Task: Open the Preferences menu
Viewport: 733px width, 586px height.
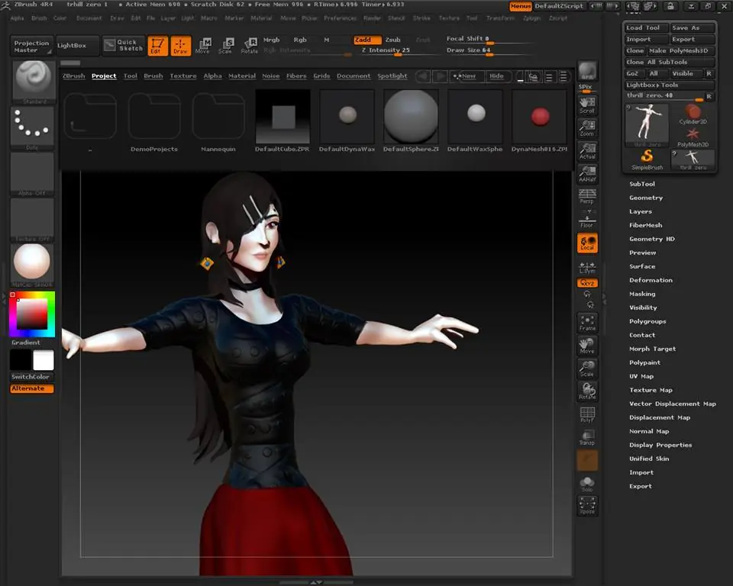Action: click(x=341, y=18)
